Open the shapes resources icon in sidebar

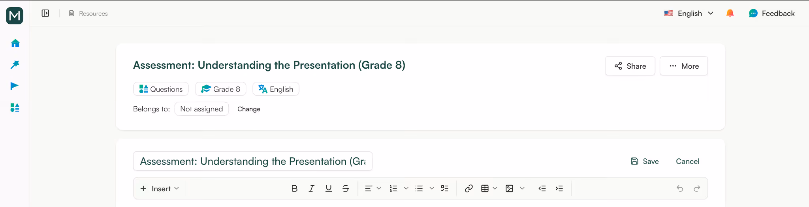15,107
